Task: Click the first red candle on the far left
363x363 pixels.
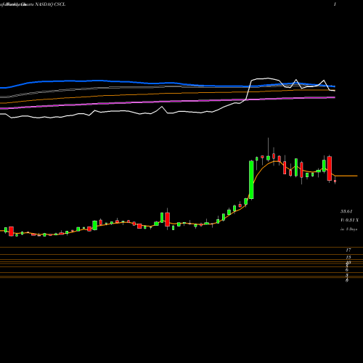Action: click(x=11, y=232)
